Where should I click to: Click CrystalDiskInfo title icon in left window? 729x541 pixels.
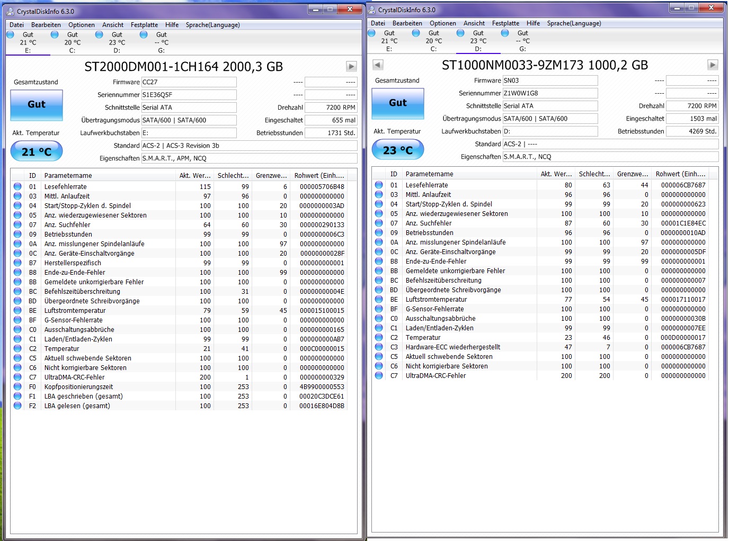point(10,11)
